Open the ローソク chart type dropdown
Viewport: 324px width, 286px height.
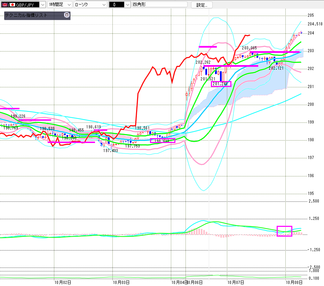pyautogui.click(x=103, y=5)
